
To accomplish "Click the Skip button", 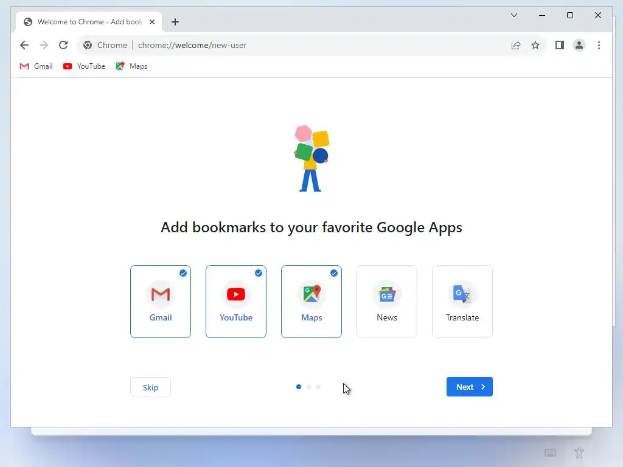I will pyautogui.click(x=151, y=387).
